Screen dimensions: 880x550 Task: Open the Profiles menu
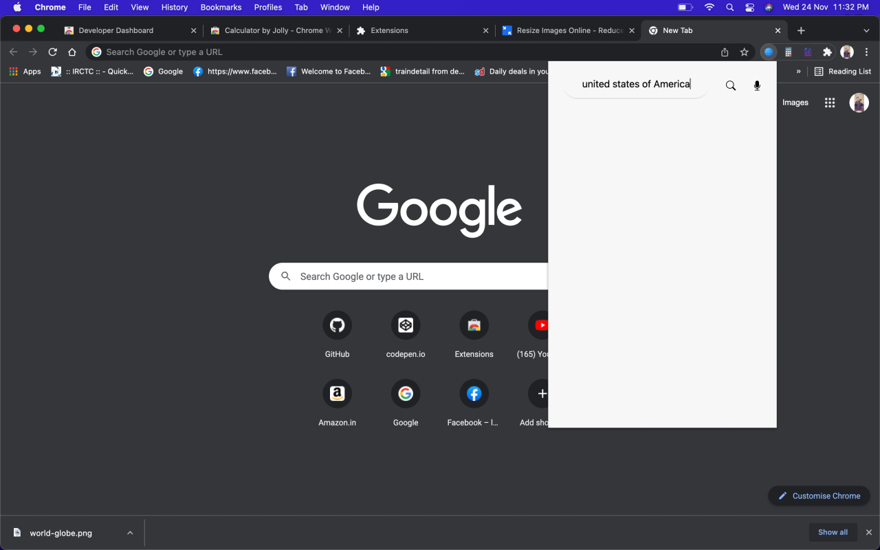click(268, 7)
